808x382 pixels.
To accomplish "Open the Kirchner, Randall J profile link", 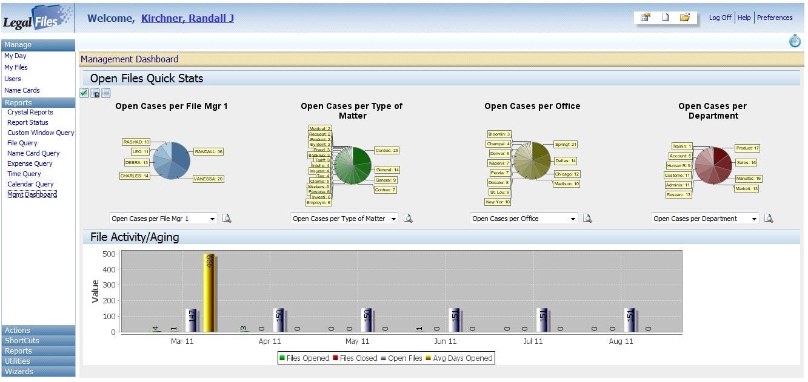I will click(x=187, y=18).
